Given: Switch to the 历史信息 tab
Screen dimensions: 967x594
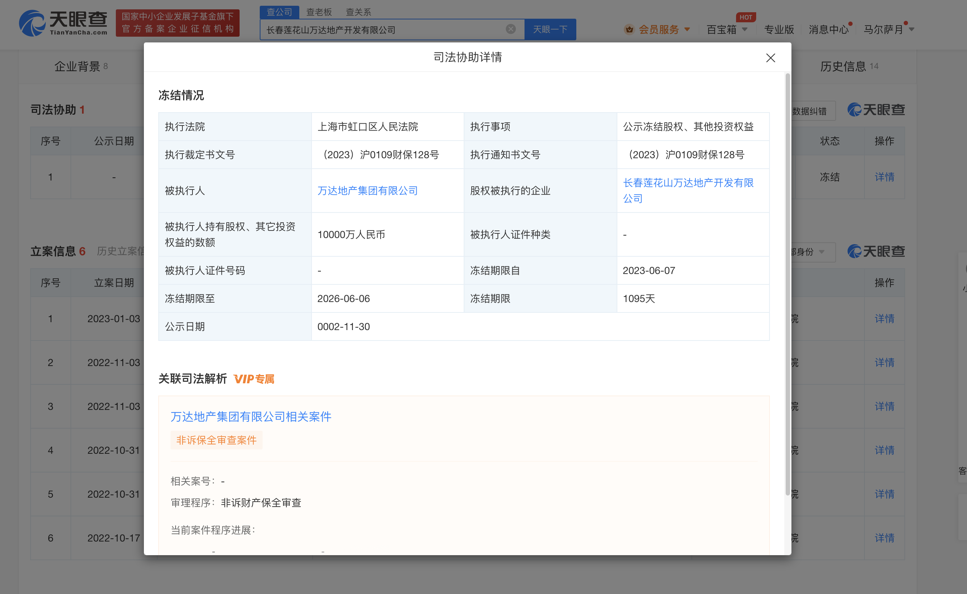Looking at the screenshot, I should 843,67.
